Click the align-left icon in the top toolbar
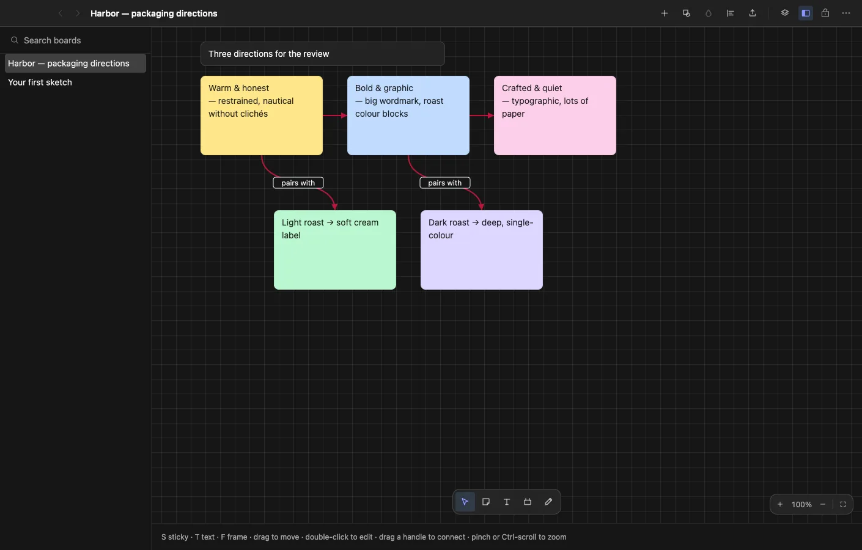Screen dimensions: 862x550 731,13
